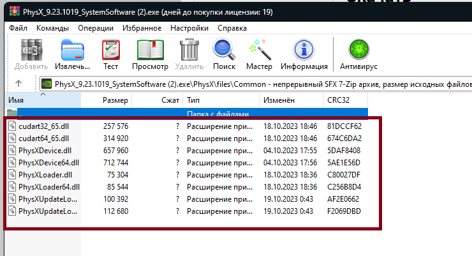This screenshot has height=256, width=472.
Task: Open the Операции menu
Action: tap(96, 28)
